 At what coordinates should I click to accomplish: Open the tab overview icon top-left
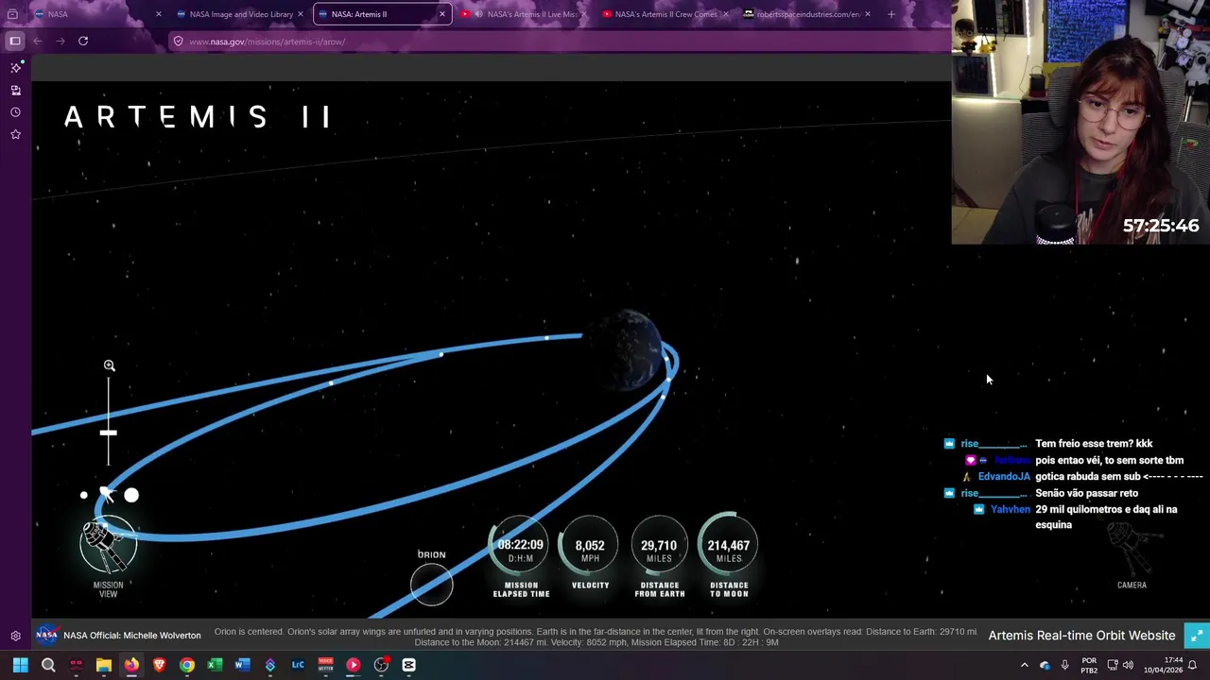coord(12,14)
